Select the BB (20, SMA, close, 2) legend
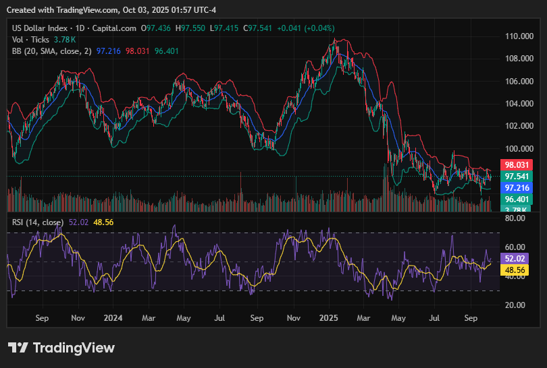This screenshot has height=368, width=547. click(x=52, y=51)
